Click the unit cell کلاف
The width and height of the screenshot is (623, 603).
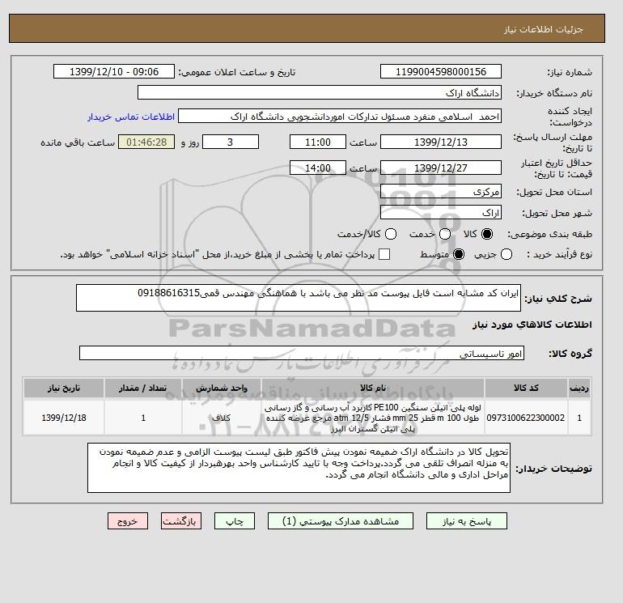[222, 418]
